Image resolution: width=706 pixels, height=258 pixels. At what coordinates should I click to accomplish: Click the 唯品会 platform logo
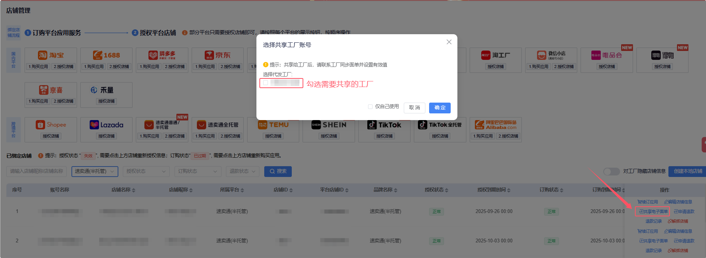pyautogui.click(x=607, y=55)
